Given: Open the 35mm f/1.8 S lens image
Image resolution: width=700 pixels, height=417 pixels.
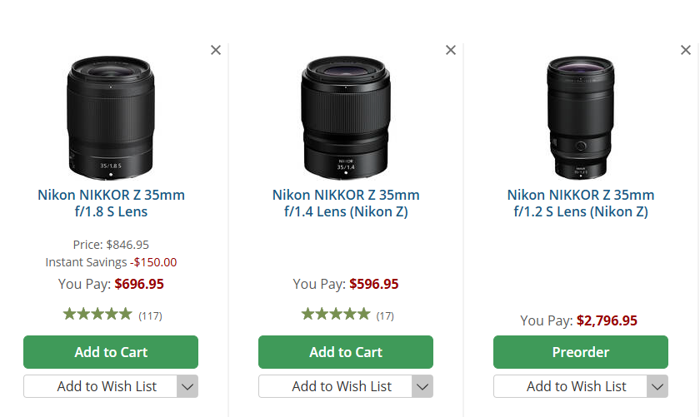Looking at the screenshot, I should (x=111, y=117).
